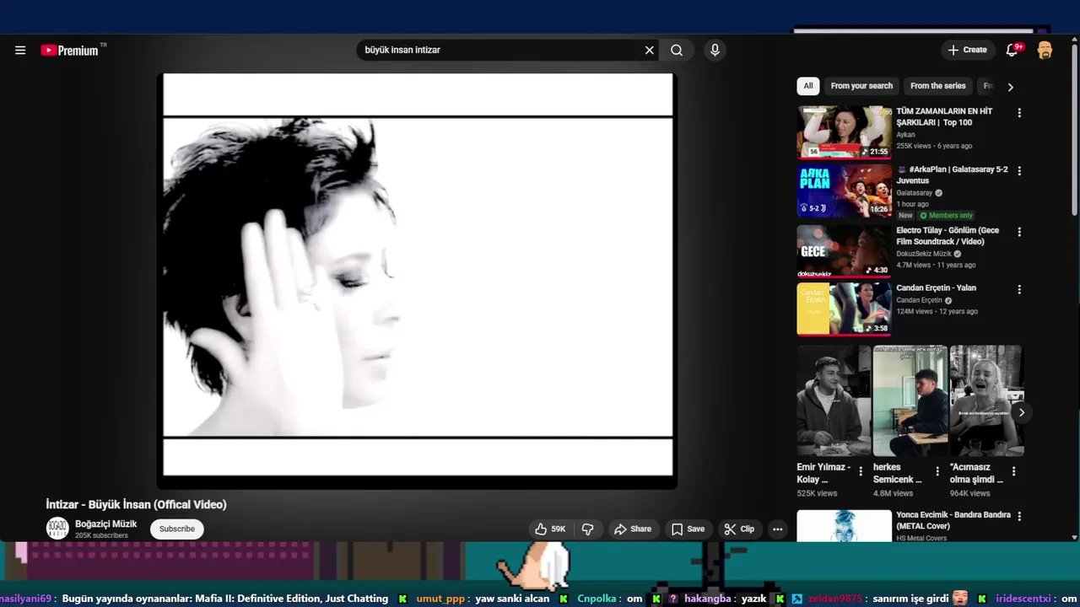Click the umut_ppp username in ticker
The image size is (1080, 607).
440,599
